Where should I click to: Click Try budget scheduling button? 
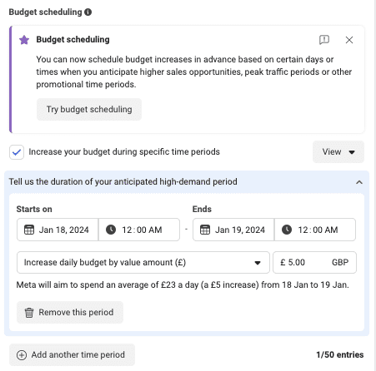[x=89, y=109]
